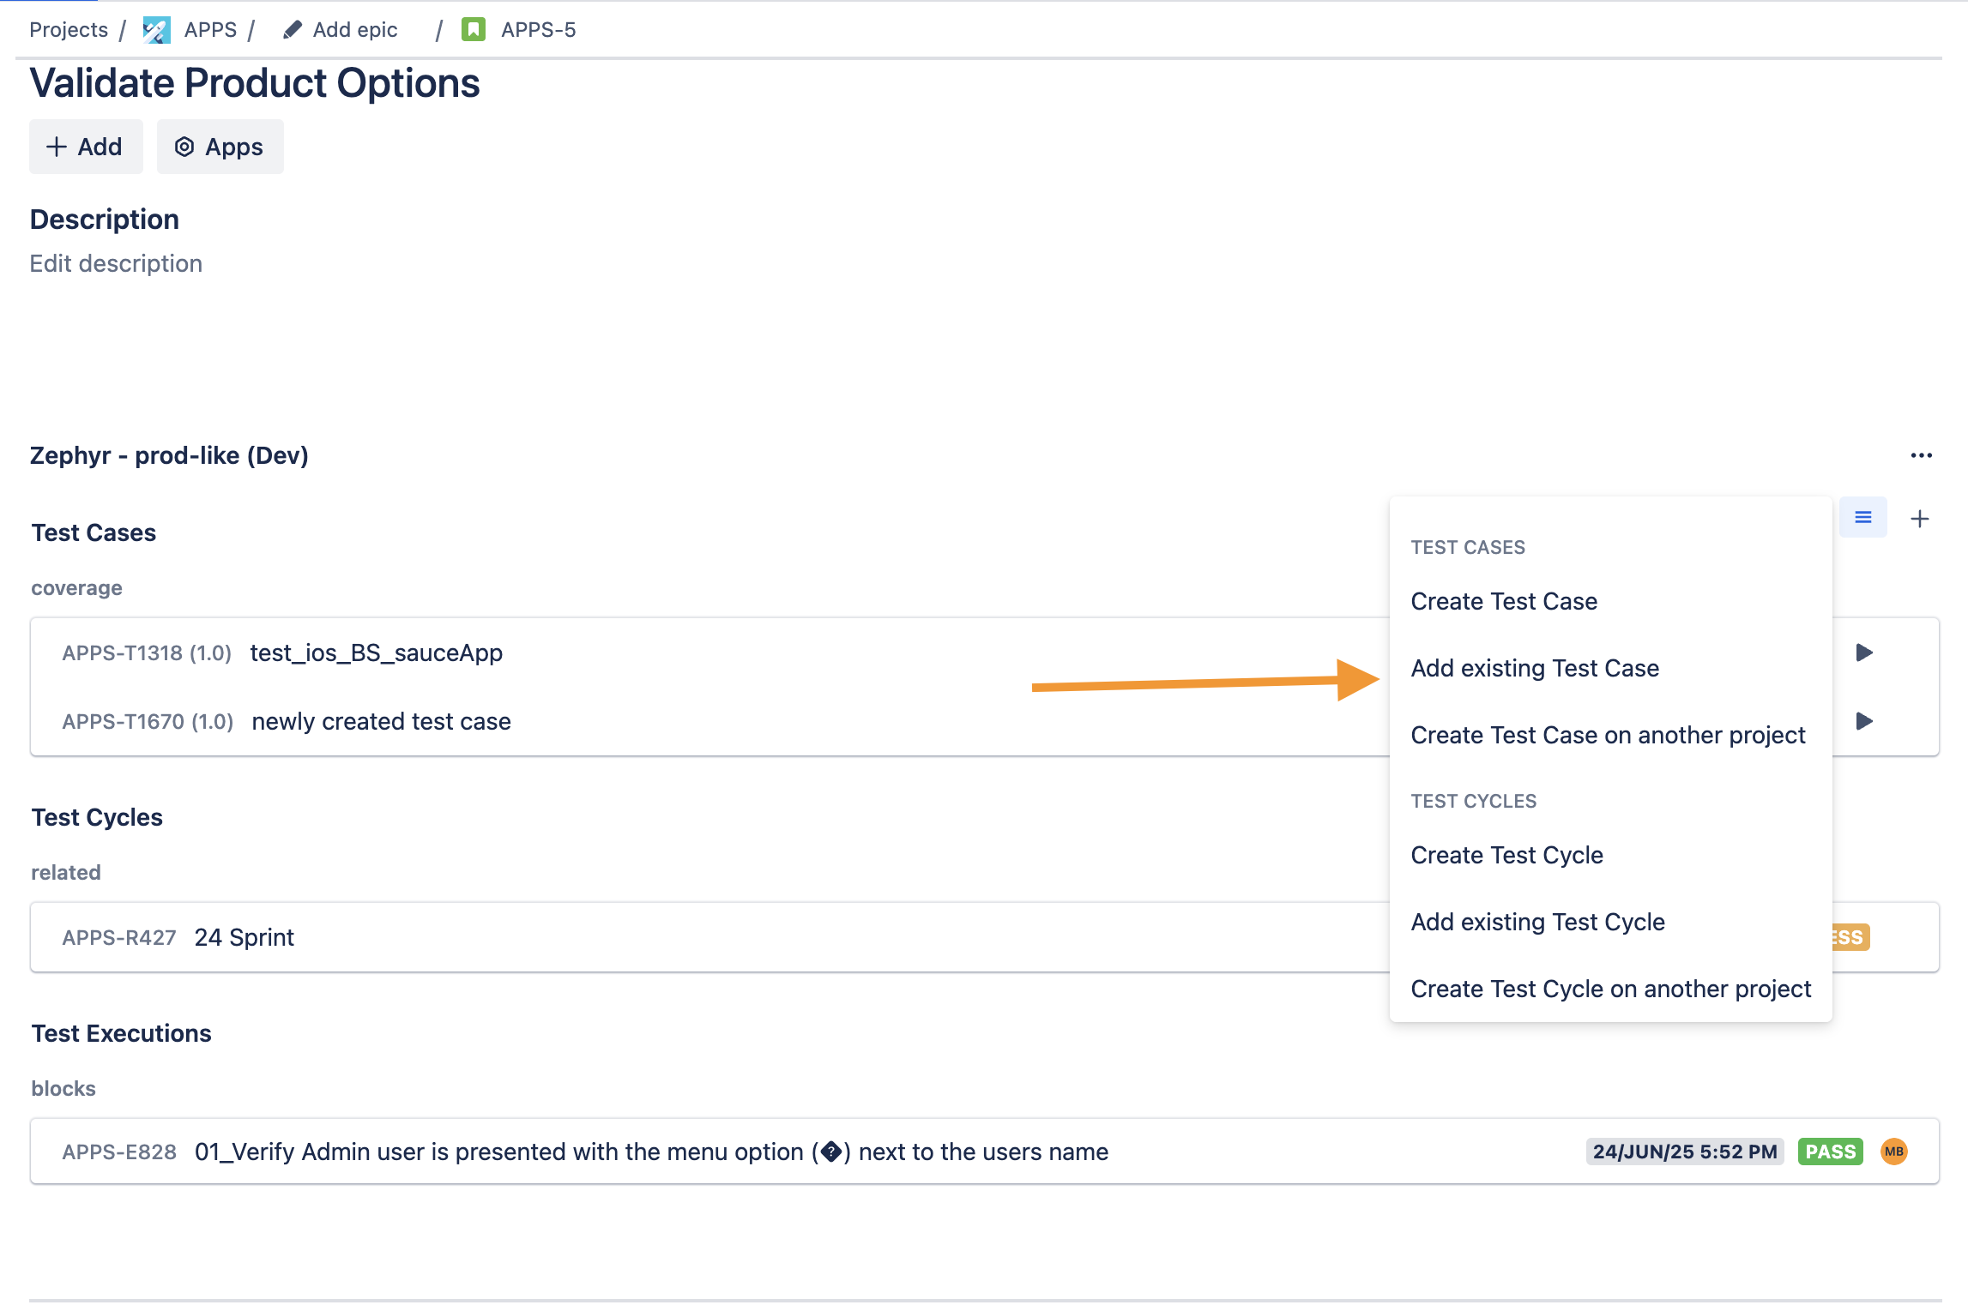This screenshot has height=1305, width=1968.
Task: Open the Projects breadcrumb link
Action: [x=69, y=30]
